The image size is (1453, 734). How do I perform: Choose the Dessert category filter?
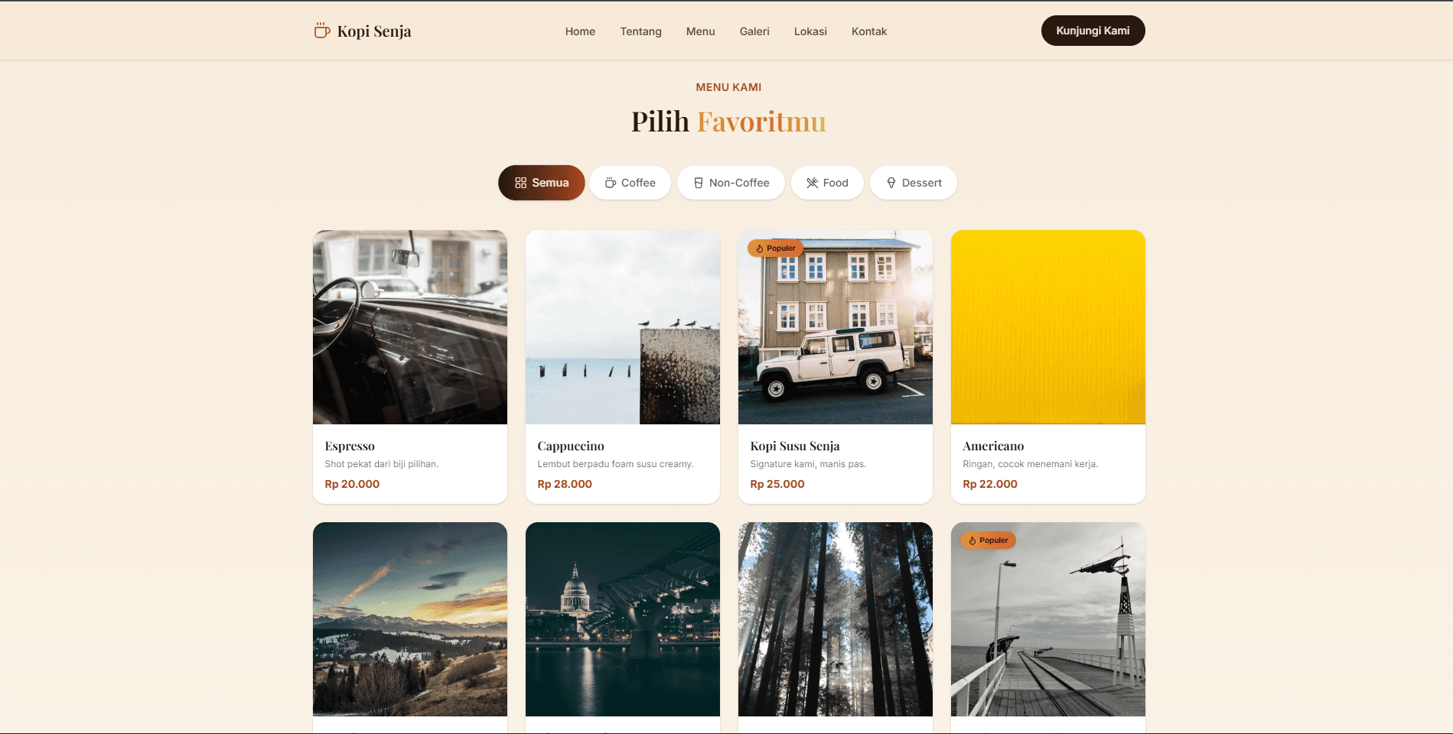click(914, 183)
